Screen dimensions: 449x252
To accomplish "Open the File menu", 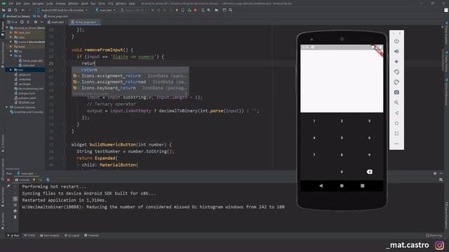I will click(x=11, y=3).
